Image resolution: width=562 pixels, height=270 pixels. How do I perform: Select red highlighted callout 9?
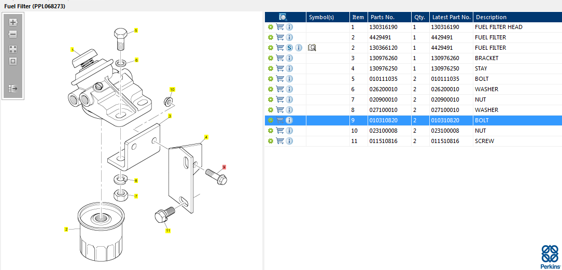pyautogui.click(x=224, y=167)
